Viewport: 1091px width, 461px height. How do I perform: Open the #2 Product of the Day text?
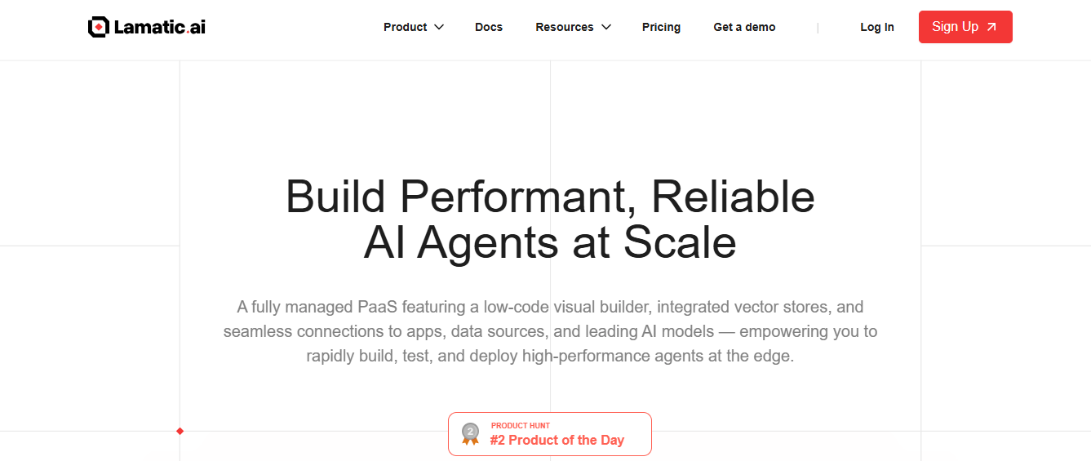coord(557,441)
